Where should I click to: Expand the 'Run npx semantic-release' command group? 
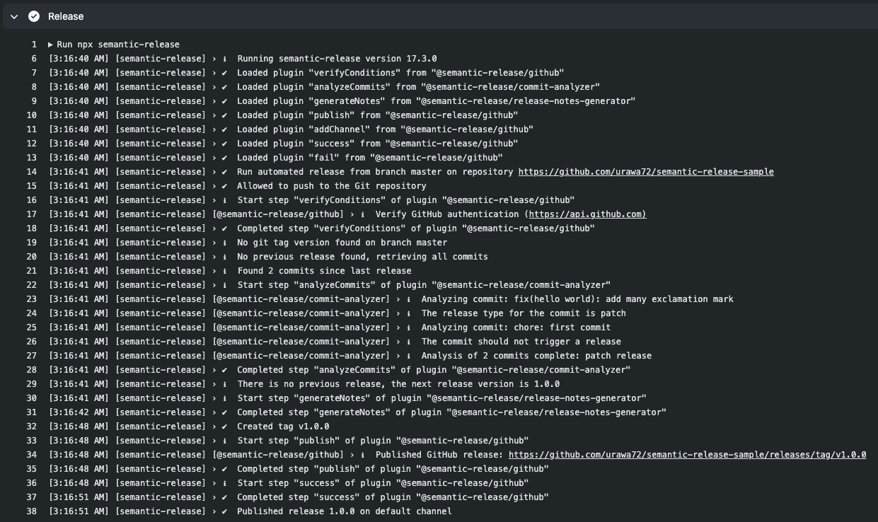click(x=51, y=43)
